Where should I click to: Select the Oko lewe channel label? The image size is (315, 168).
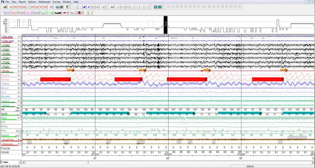[x=8, y=37]
